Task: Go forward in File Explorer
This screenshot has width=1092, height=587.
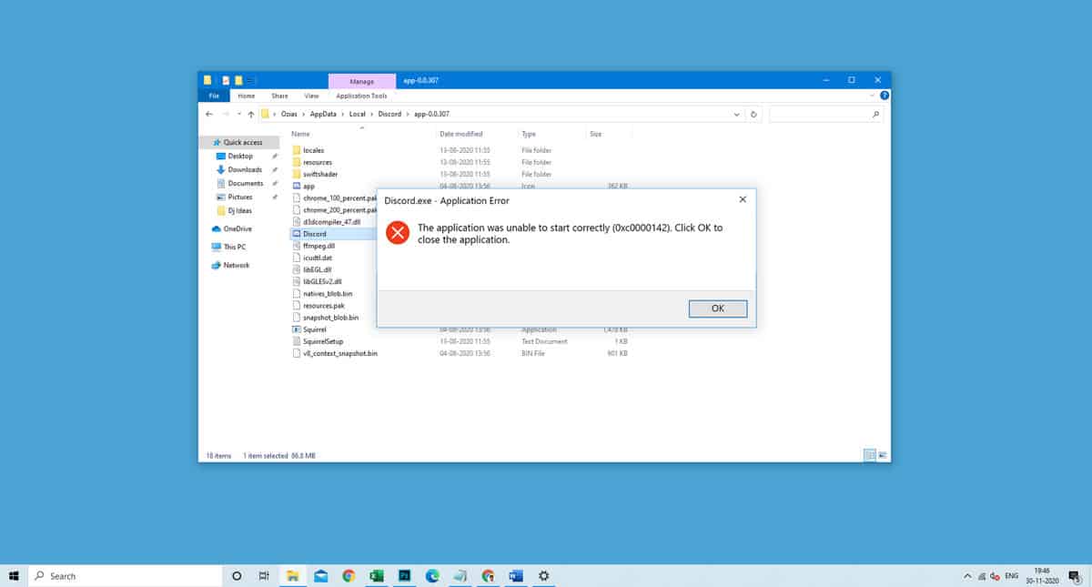Action: [226, 115]
